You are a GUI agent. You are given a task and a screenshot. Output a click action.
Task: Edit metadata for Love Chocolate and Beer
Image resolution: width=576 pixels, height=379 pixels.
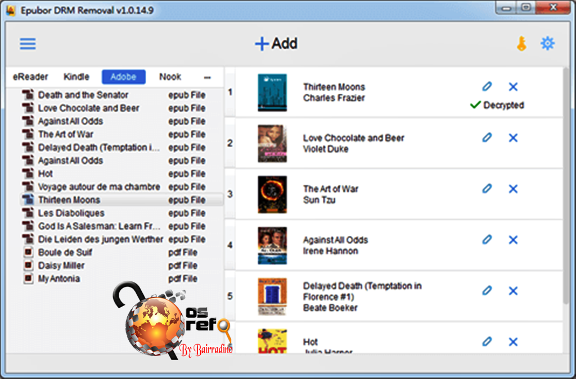(487, 138)
